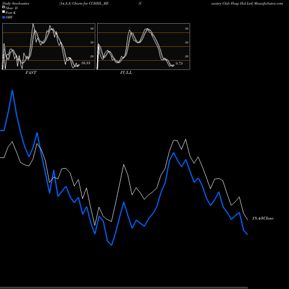Viewport: 289px width, 289px height.
Task: Click the 'CCHHL_BE' chart symbol text
Action: (99, 3)
